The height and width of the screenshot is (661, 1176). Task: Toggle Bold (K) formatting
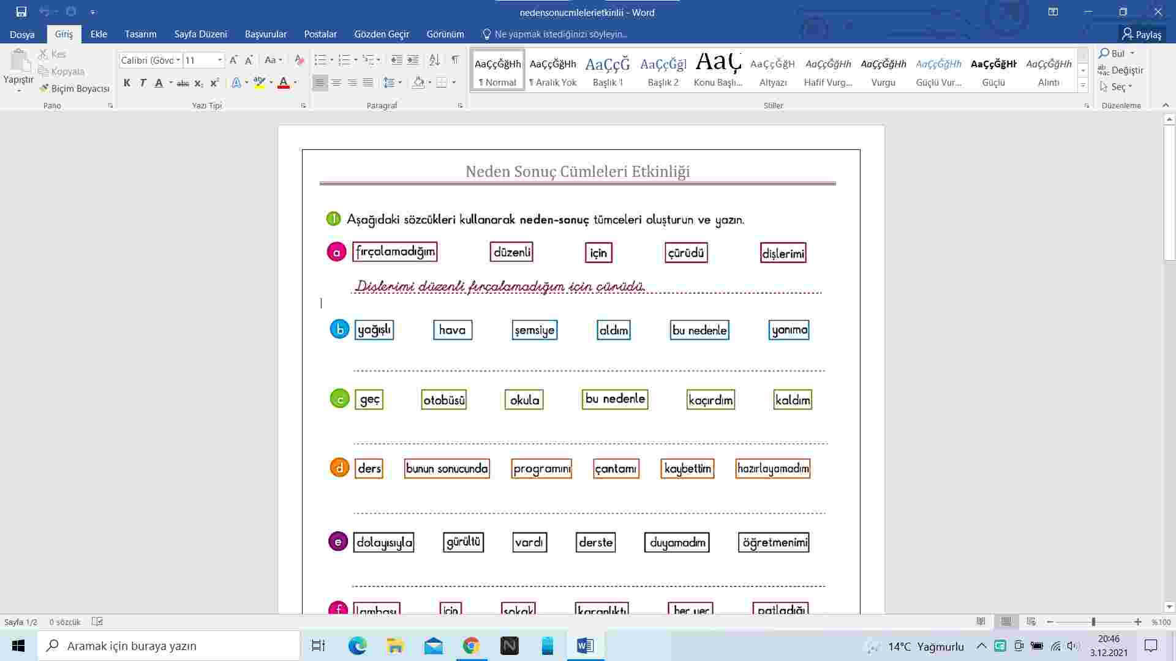coord(127,83)
